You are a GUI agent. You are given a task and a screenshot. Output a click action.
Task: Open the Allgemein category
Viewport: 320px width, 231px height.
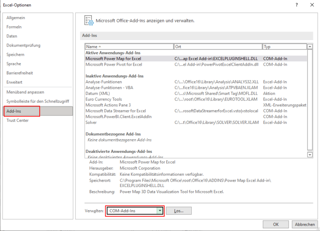pyautogui.click(x=15, y=18)
